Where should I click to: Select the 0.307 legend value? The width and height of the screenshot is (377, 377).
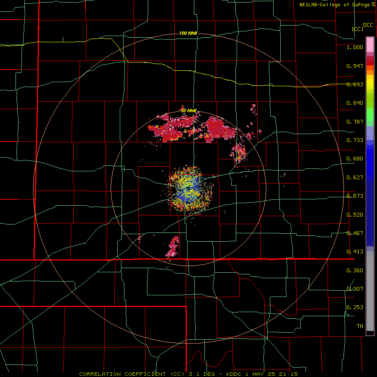(355, 289)
